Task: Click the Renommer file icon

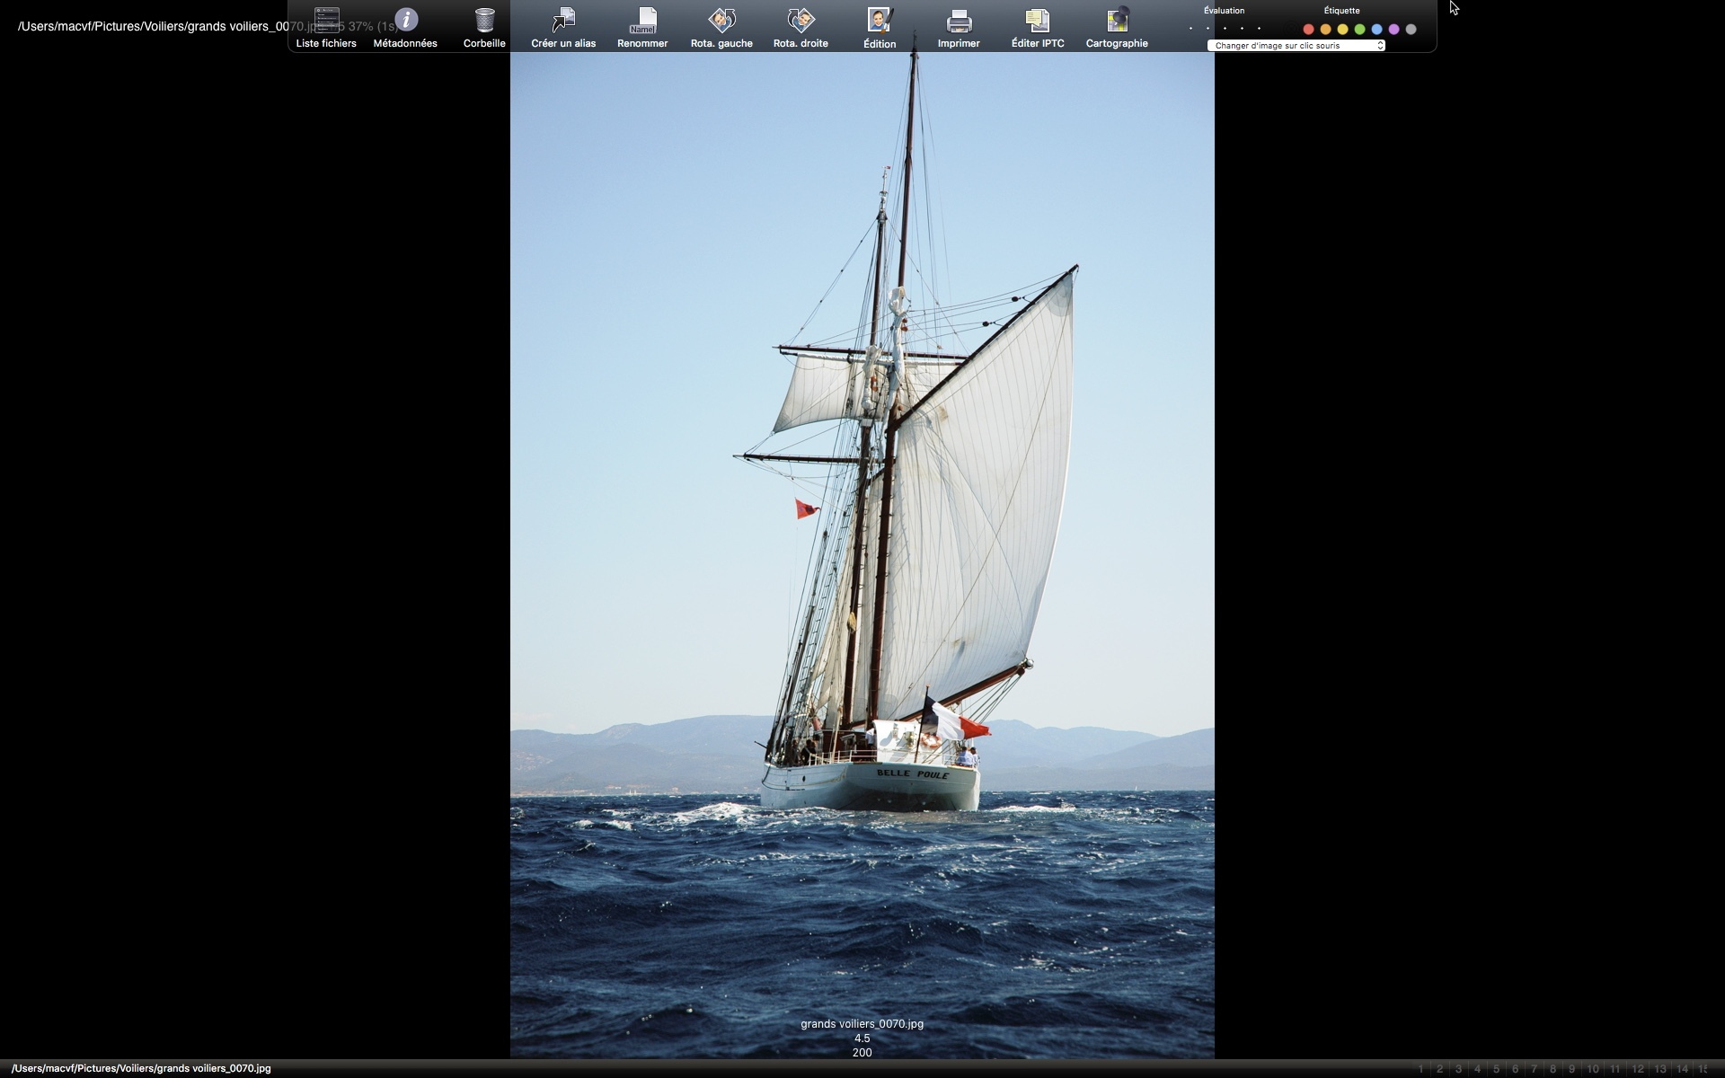Action: [642, 27]
